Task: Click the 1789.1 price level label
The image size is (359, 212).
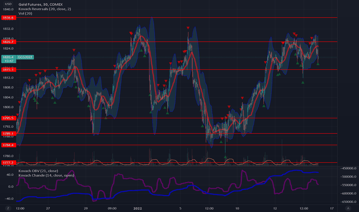Action: [x=9, y=133]
